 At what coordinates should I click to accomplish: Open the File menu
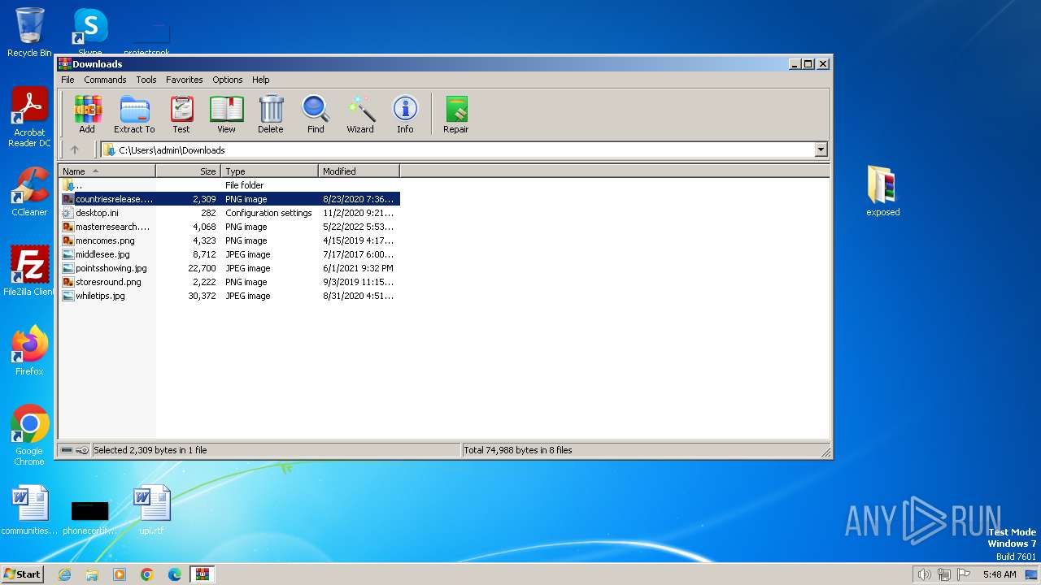(68, 80)
